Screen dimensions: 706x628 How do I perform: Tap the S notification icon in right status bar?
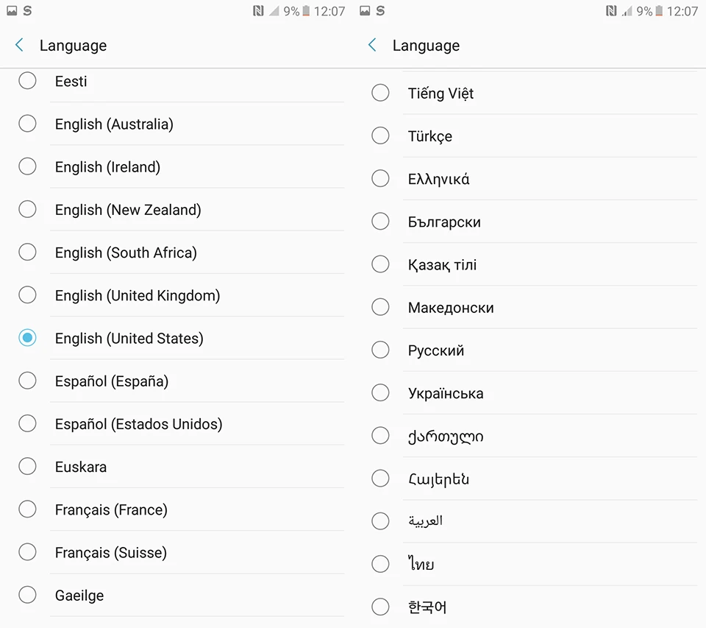(380, 11)
